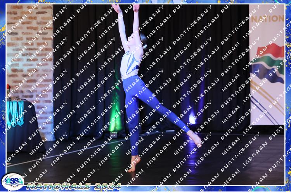291x194 pixels.
Task: Click the teal medals hanging on the table
Action: [x=16, y=113]
